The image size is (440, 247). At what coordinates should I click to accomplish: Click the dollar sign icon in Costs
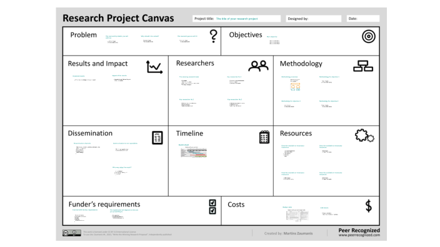tap(369, 206)
